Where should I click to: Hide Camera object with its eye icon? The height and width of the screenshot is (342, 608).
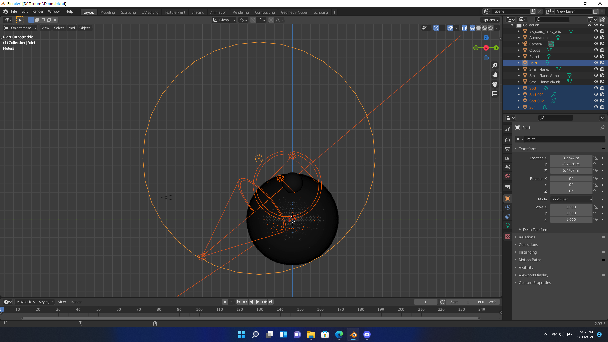596,44
